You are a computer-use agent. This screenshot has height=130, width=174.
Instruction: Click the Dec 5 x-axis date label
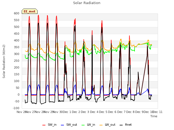tap(103, 112)
